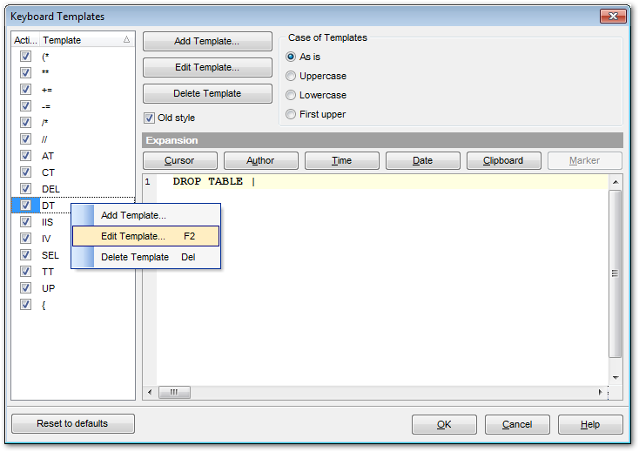Disable the SEL template checkbox
The width and height of the screenshot is (639, 452).
[x=25, y=255]
